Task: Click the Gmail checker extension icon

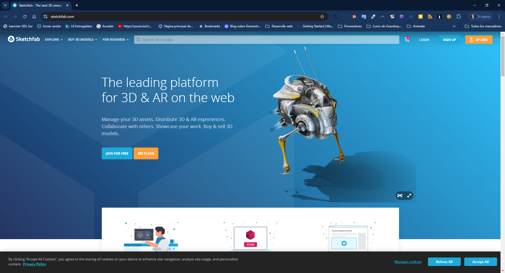Action: 354,17
